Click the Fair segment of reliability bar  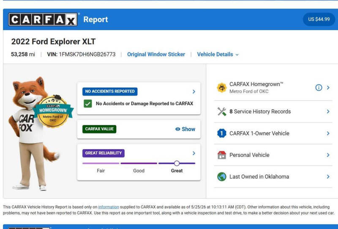tap(101, 163)
